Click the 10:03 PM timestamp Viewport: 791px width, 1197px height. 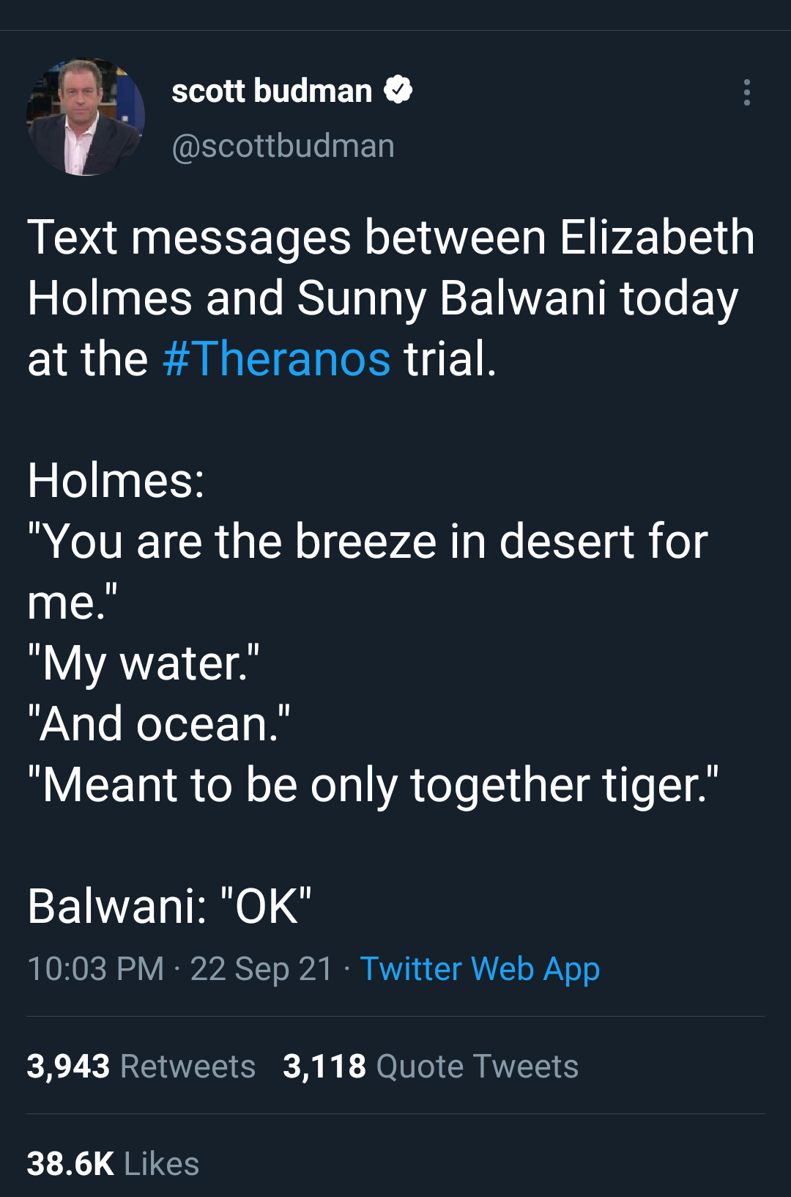click(95, 969)
